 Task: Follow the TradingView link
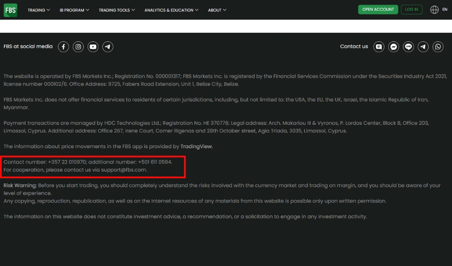point(197,147)
